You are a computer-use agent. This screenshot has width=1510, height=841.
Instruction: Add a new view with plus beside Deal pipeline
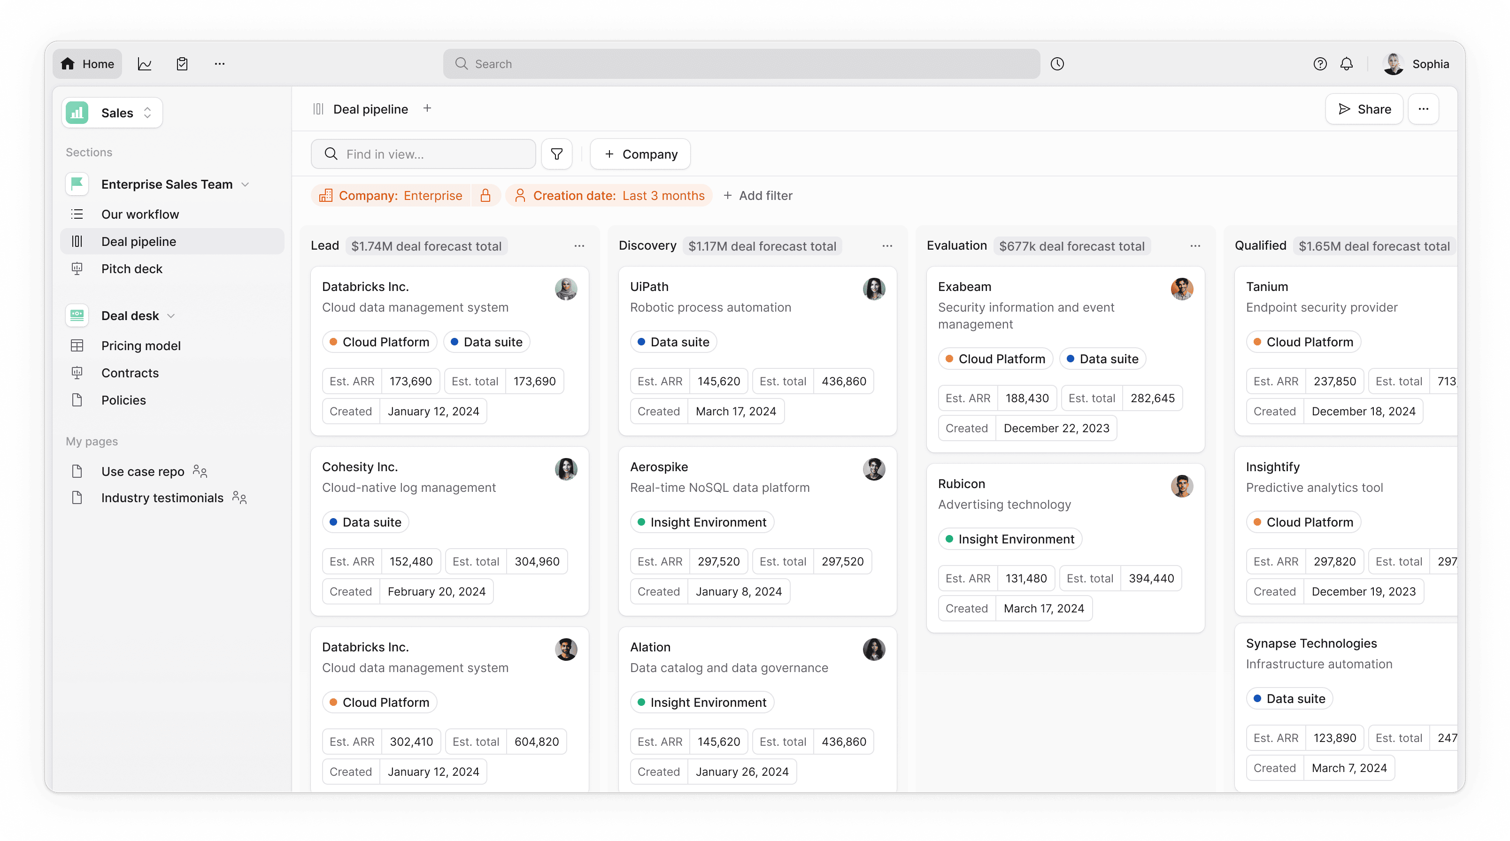427,108
